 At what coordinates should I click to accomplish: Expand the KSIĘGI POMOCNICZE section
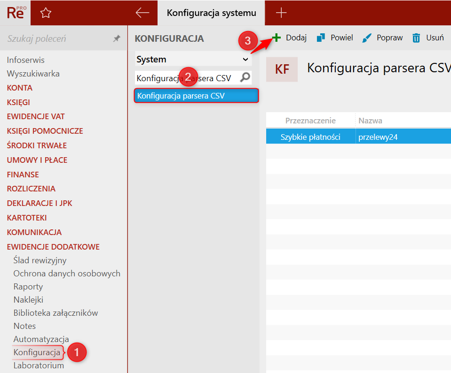click(45, 131)
